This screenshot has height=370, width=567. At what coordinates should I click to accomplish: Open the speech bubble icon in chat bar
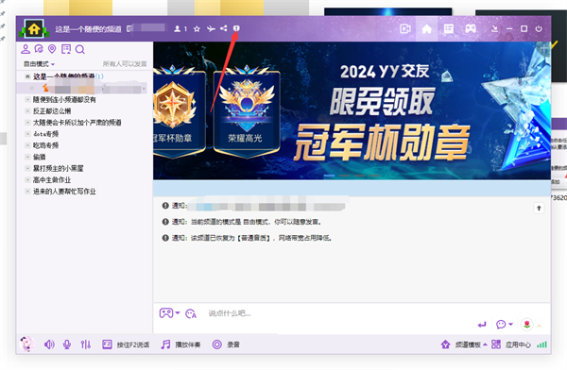(501, 325)
